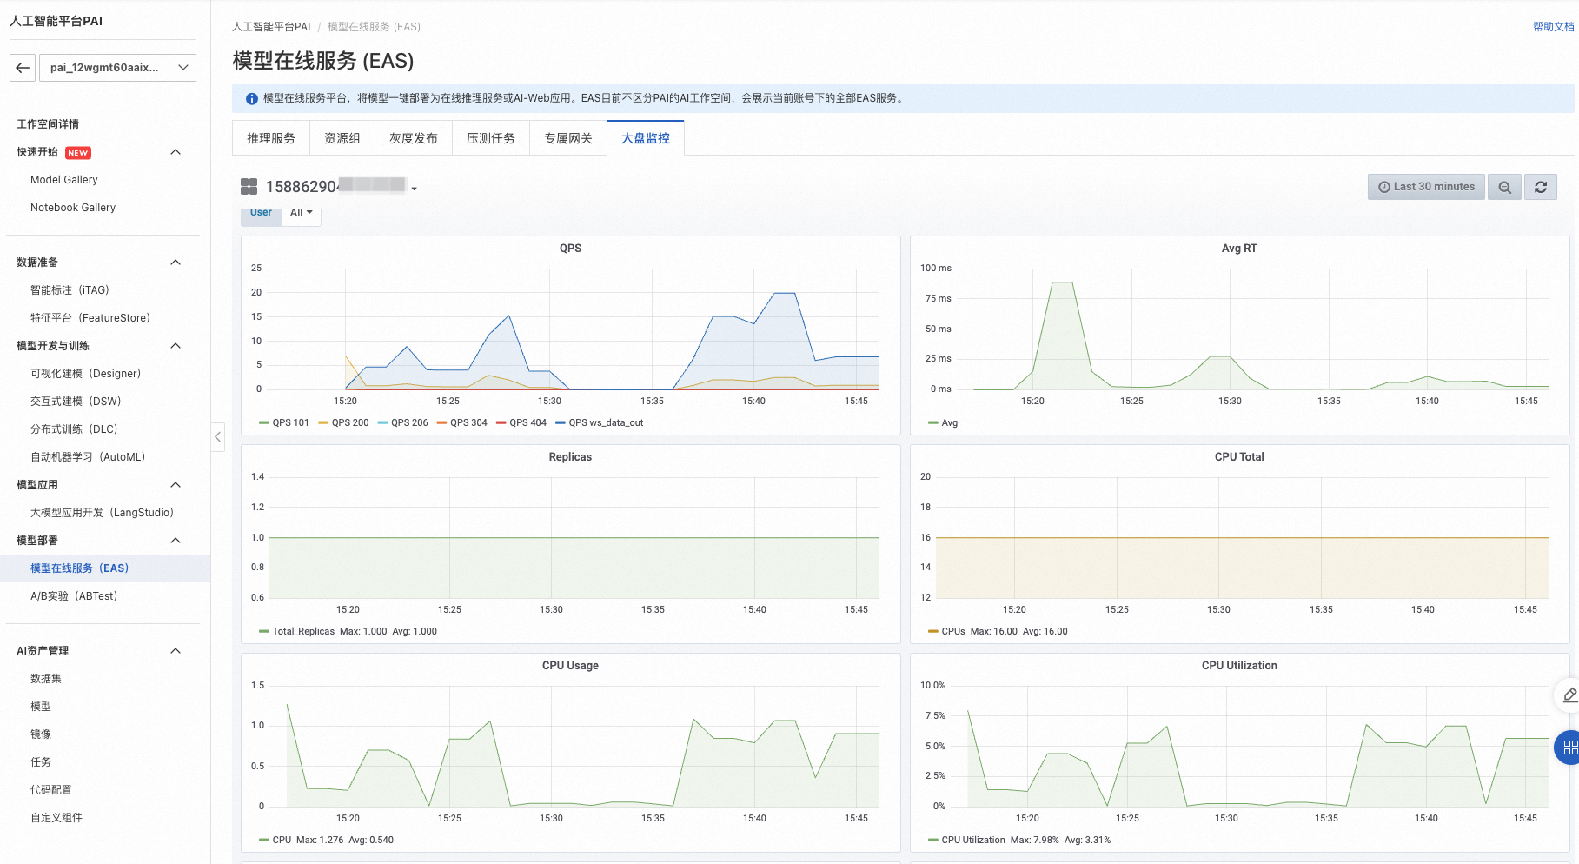Switch to the 灰度发布 tab
The height and width of the screenshot is (864, 1579).
414,138
